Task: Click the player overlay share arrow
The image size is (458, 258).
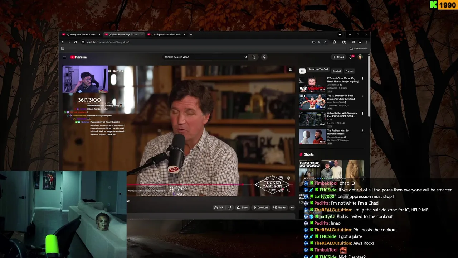Action: [288, 178]
